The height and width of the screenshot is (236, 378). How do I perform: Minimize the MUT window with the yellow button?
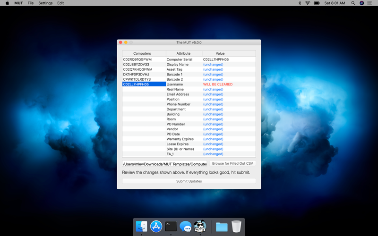click(x=126, y=42)
